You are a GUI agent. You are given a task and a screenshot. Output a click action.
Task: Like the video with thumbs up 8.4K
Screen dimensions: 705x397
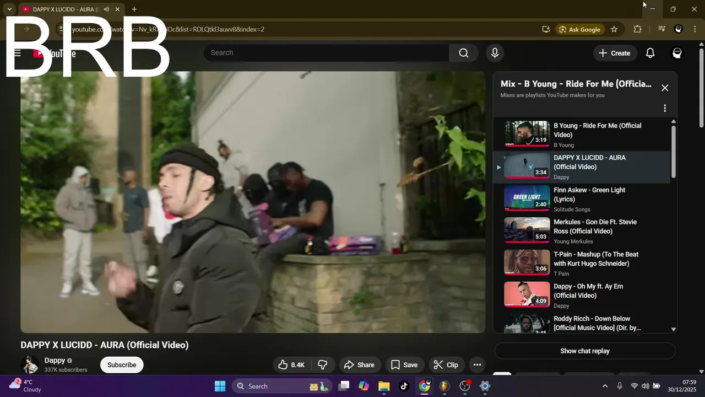coord(291,365)
